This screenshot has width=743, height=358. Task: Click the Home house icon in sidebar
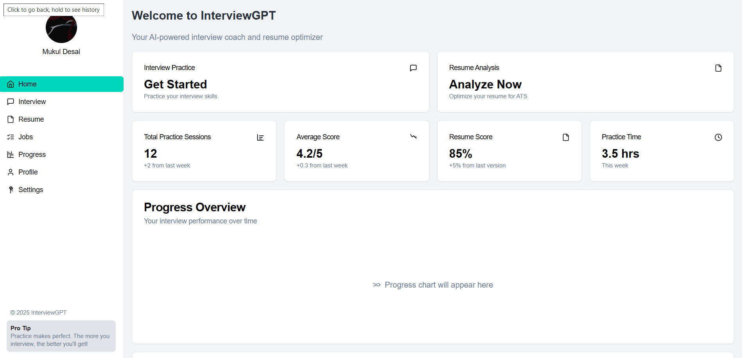point(11,84)
